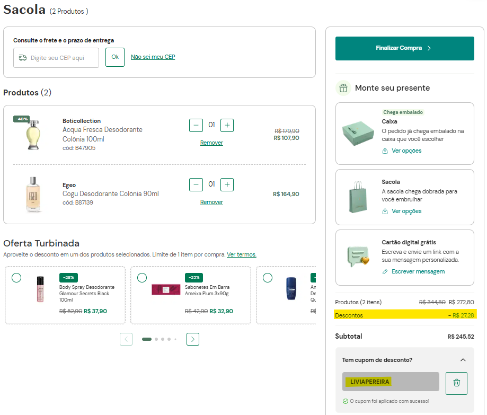Open Ver termos link for Oferta Turbinada

click(x=241, y=254)
